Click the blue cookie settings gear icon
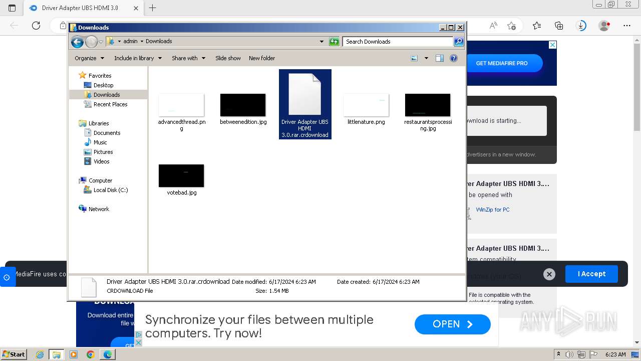 click(x=7, y=277)
